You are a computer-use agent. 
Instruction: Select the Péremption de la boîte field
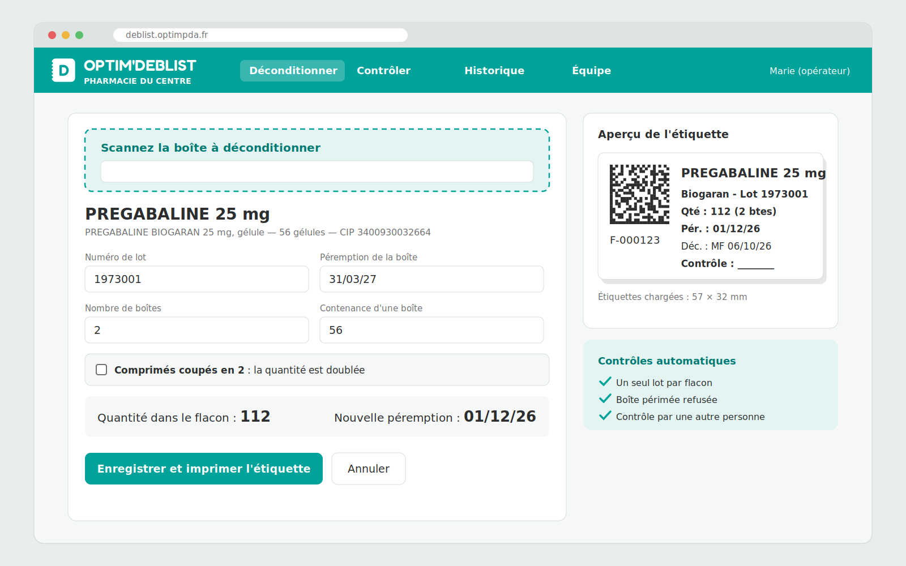431,279
